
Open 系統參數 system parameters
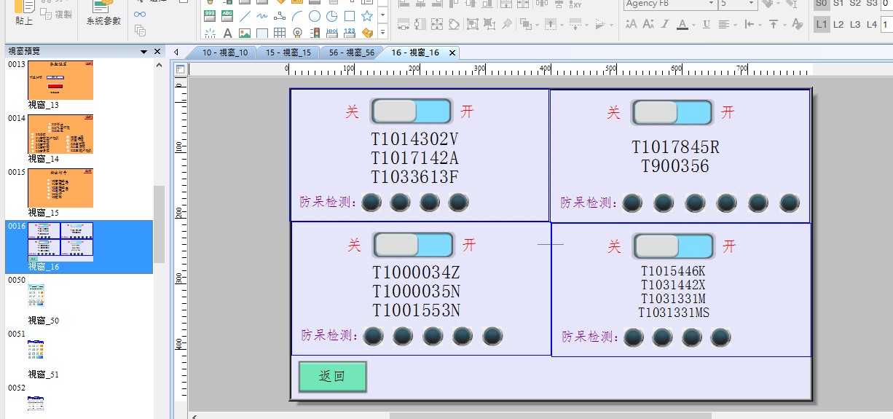(x=103, y=14)
